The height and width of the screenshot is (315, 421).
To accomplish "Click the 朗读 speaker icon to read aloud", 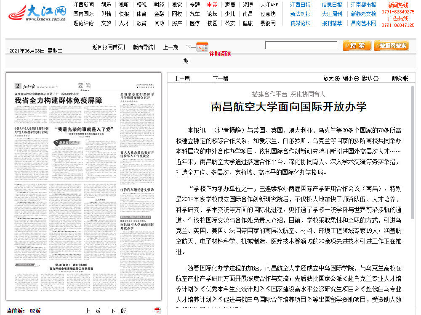I will (405, 79).
